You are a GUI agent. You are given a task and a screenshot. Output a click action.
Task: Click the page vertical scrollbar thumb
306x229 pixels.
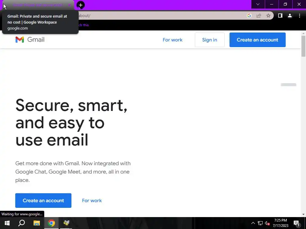coord(303,46)
